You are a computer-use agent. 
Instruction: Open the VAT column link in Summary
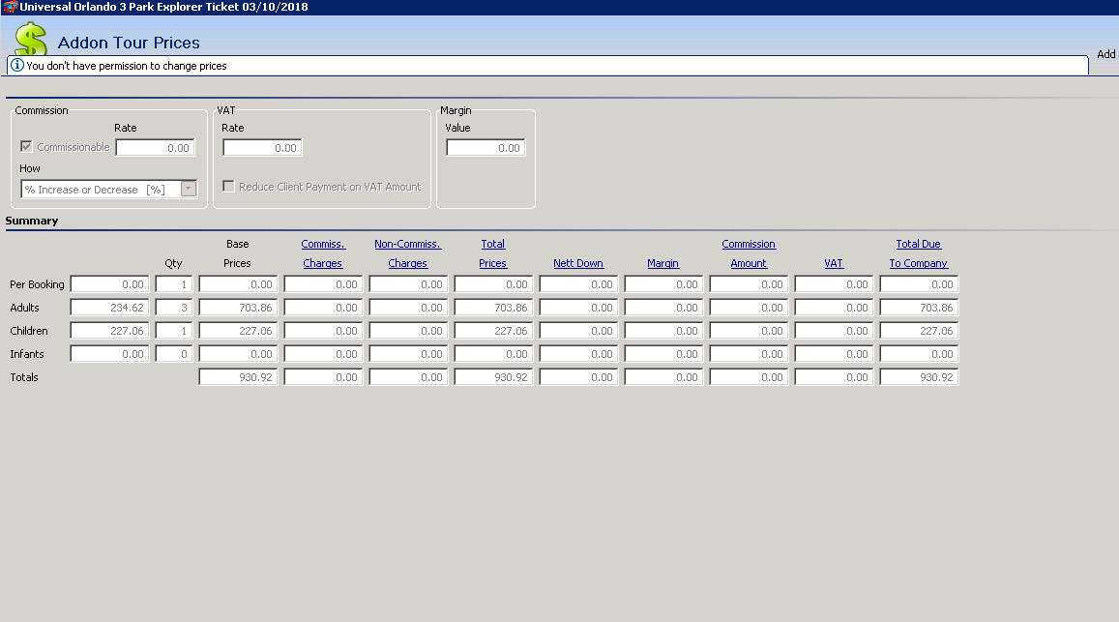pos(834,263)
